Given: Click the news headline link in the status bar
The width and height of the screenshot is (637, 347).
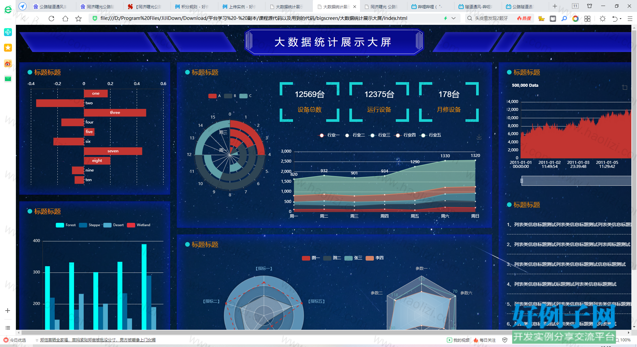Looking at the screenshot, I should pyautogui.click(x=98, y=340).
